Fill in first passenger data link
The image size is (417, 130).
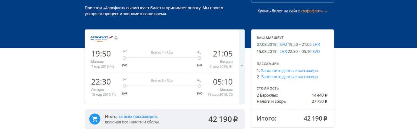[289, 70]
